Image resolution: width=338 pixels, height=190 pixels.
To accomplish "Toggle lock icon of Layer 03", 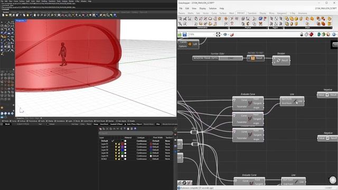I will pyautogui.click(x=119, y=150).
